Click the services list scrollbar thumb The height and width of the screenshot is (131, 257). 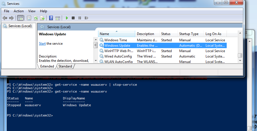click(240, 55)
